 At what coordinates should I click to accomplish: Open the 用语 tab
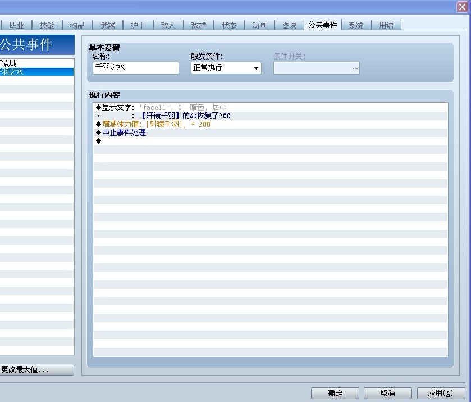[x=386, y=25]
